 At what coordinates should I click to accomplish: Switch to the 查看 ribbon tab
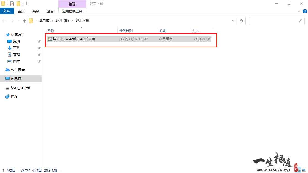[x=50, y=11]
